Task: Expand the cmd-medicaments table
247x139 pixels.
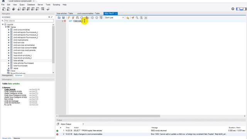Action: pyautogui.click(x=9, y=40)
